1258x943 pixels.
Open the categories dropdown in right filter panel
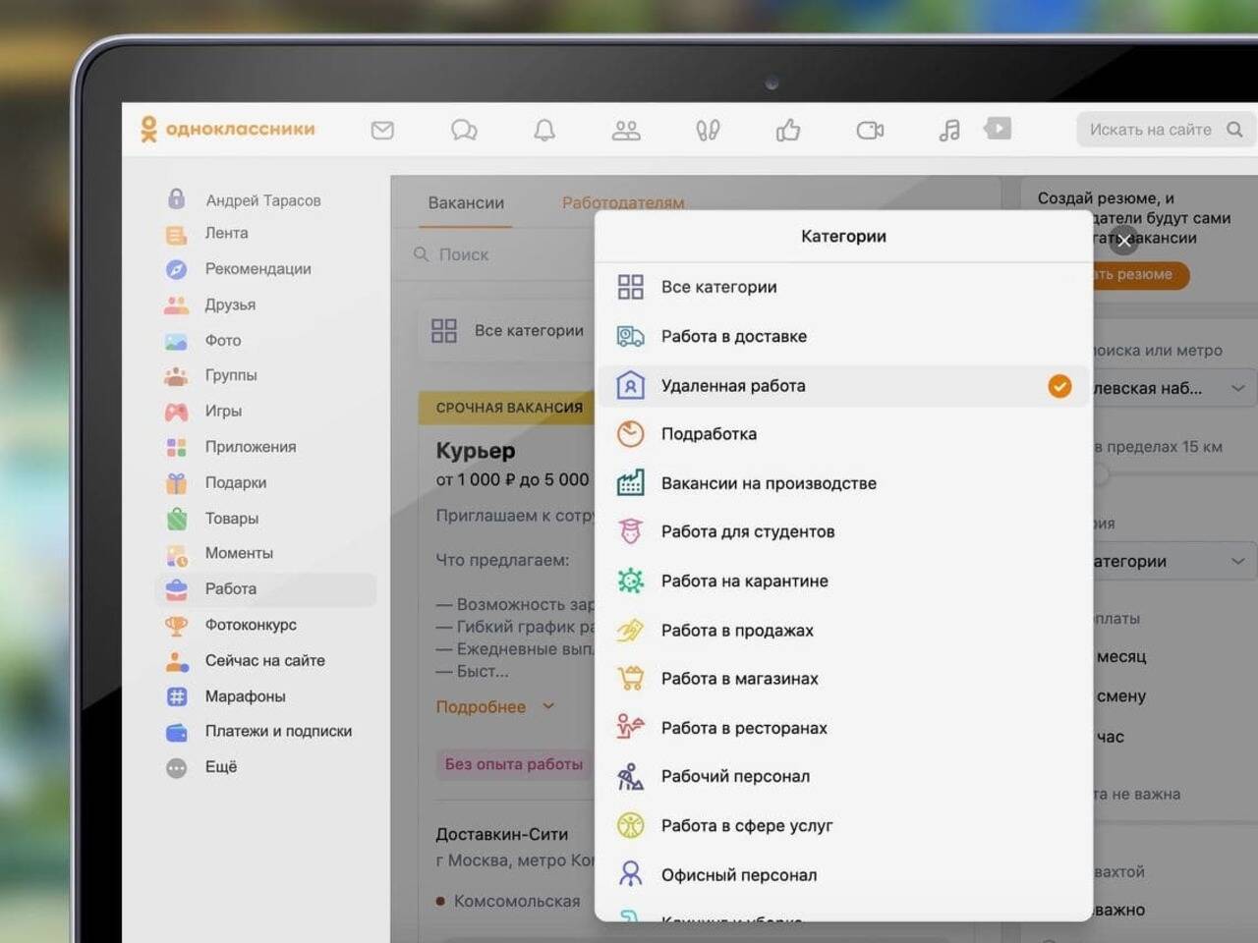click(1173, 561)
